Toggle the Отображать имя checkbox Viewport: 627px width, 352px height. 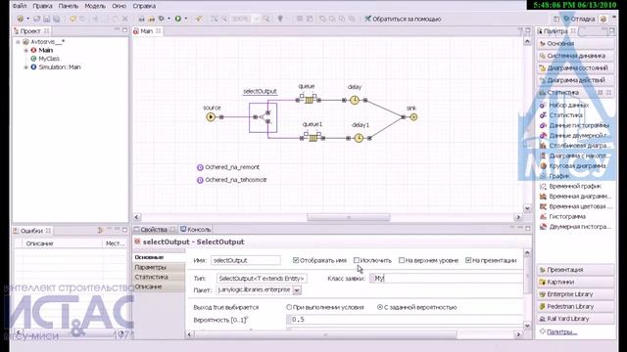click(296, 260)
